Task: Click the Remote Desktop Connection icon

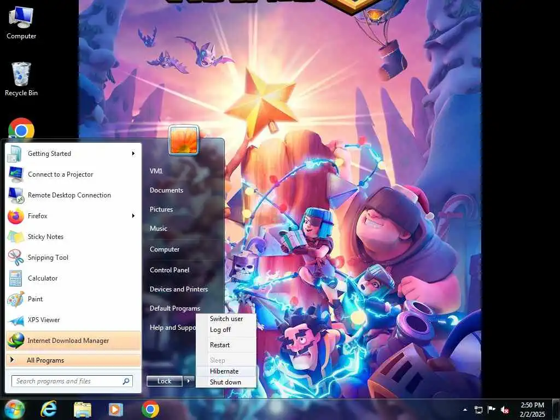Action: click(16, 195)
